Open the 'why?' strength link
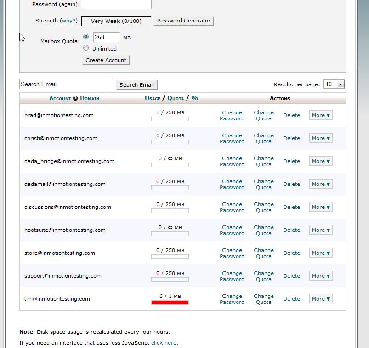369x348 pixels. coord(69,21)
